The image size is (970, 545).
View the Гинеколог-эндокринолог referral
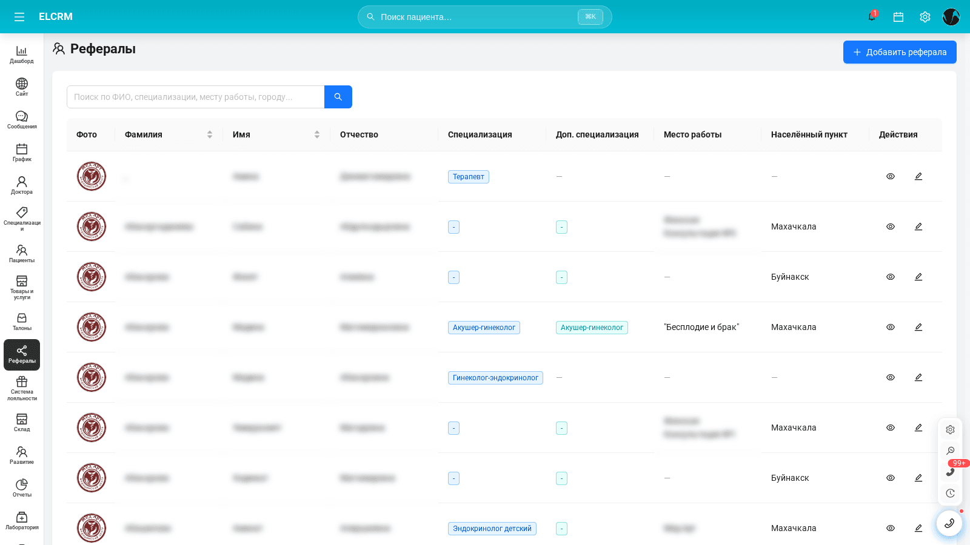tap(891, 377)
